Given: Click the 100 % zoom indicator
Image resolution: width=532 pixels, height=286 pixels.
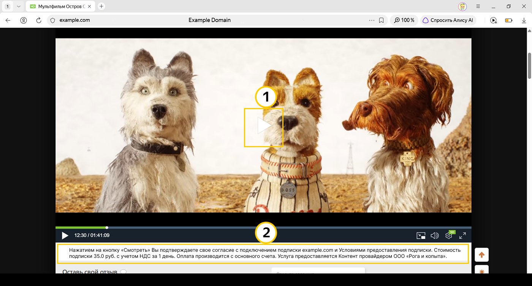Looking at the screenshot, I should pos(404,20).
